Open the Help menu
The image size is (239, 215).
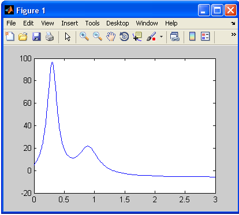(171, 23)
